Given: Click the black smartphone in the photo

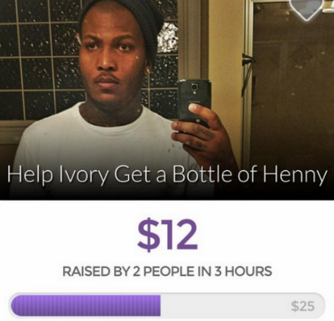Looking at the screenshot, I should click(x=194, y=102).
